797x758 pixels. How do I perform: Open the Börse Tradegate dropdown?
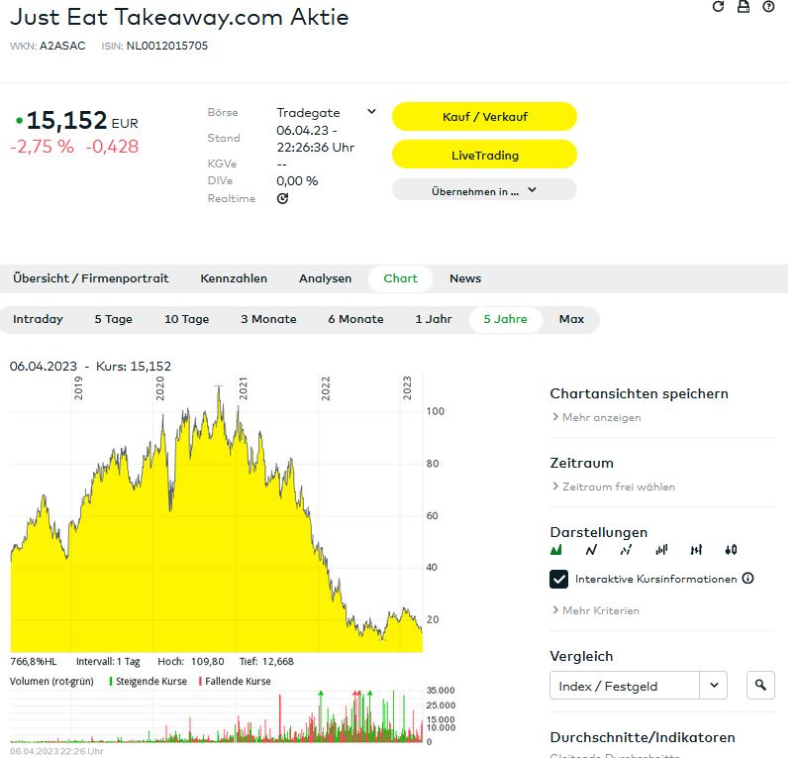tap(371, 112)
